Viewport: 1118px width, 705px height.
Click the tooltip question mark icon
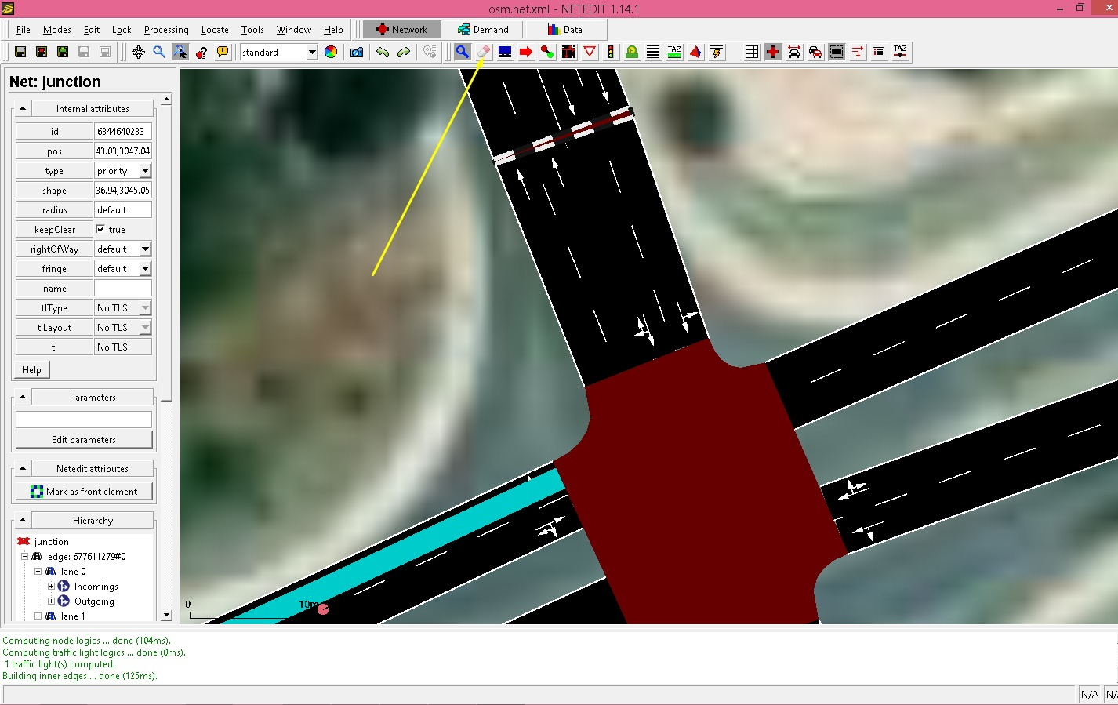[x=201, y=52]
